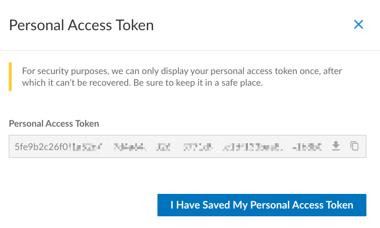The width and height of the screenshot is (380, 228).
Task: Focus the read-only token text box
Action: point(165,146)
